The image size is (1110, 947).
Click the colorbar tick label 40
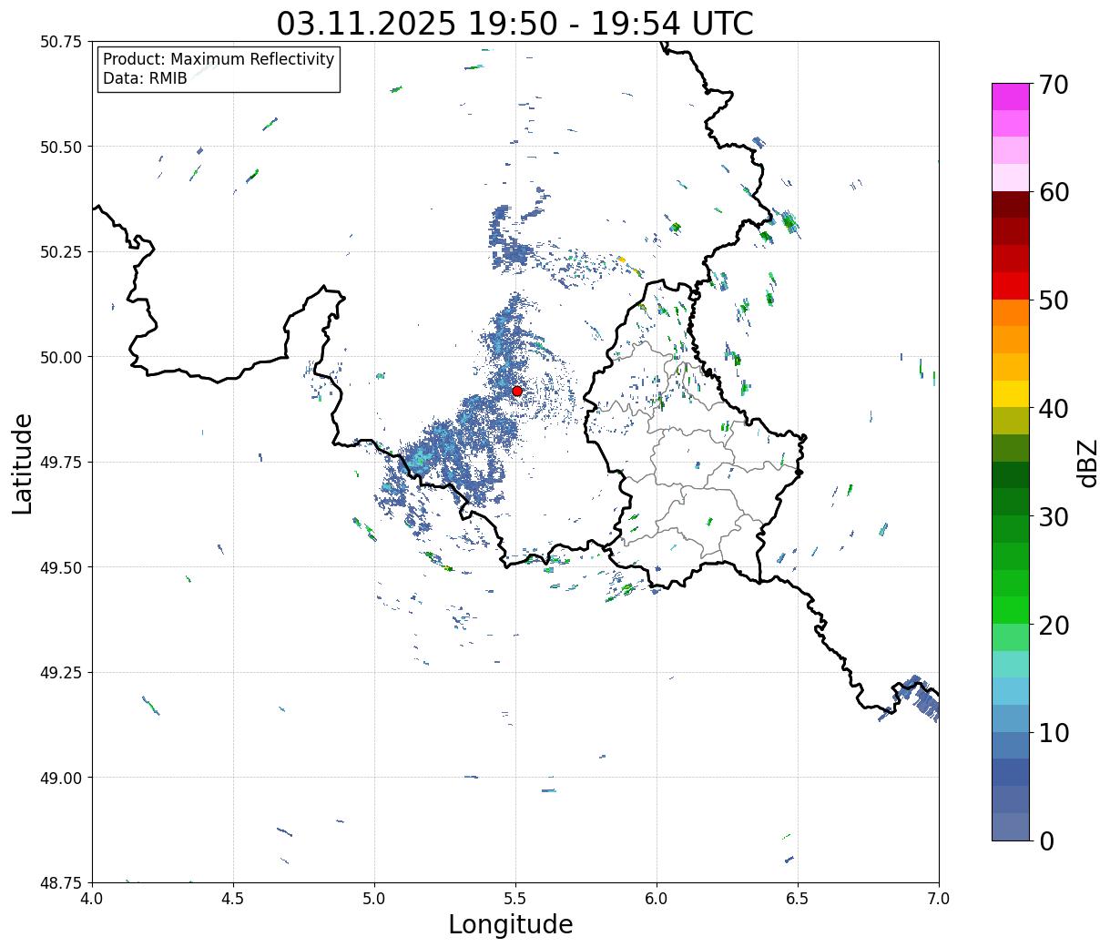(x=1053, y=409)
